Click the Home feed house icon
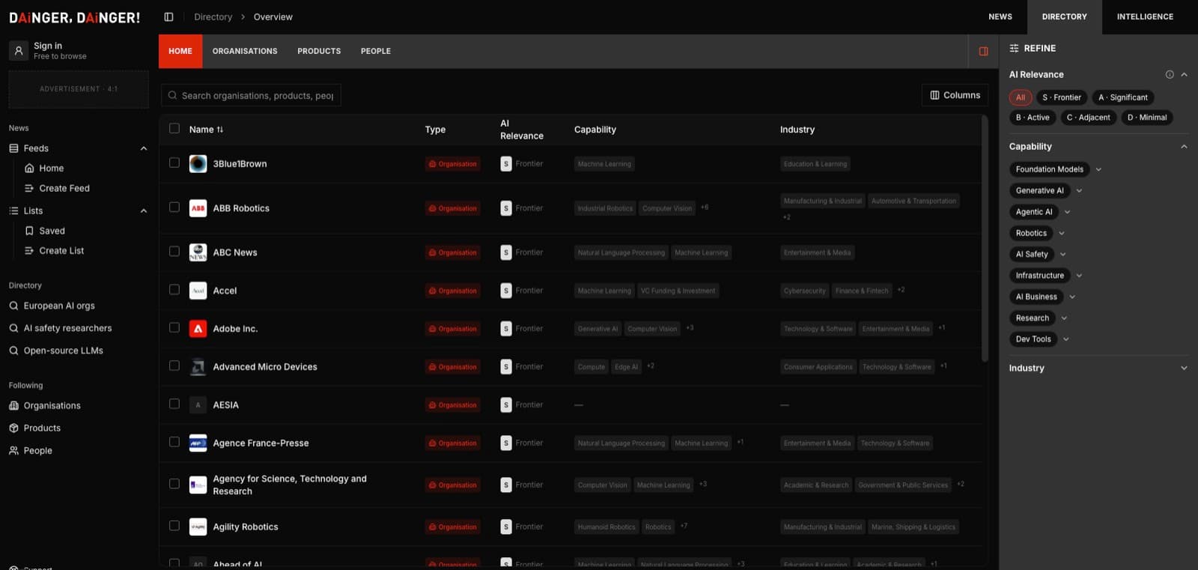Screen dimensions: 1198x570 tap(29, 169)
